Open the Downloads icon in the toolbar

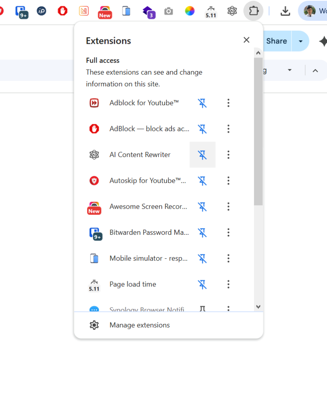(285, 11)
